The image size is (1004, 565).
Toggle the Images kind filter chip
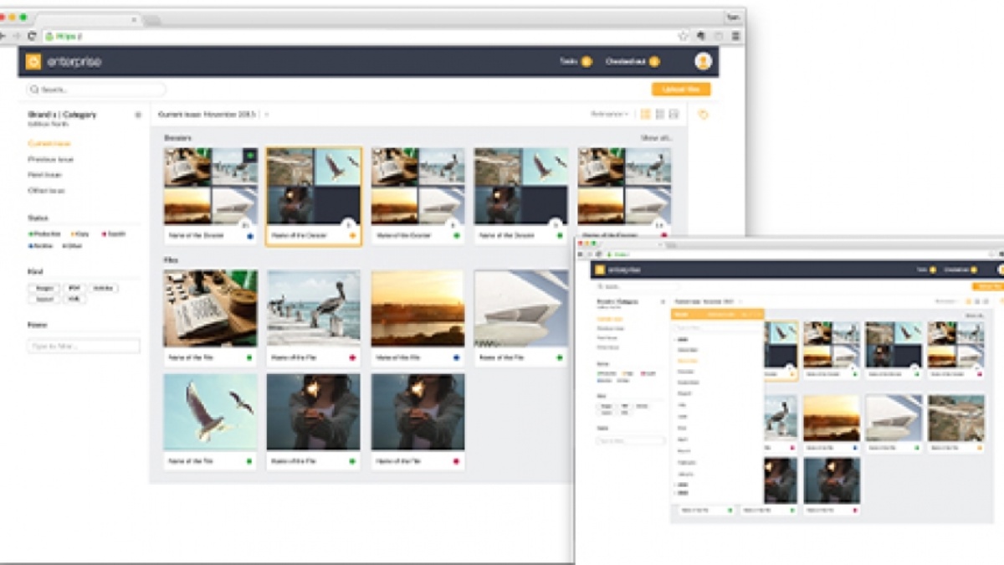[44, 288]
